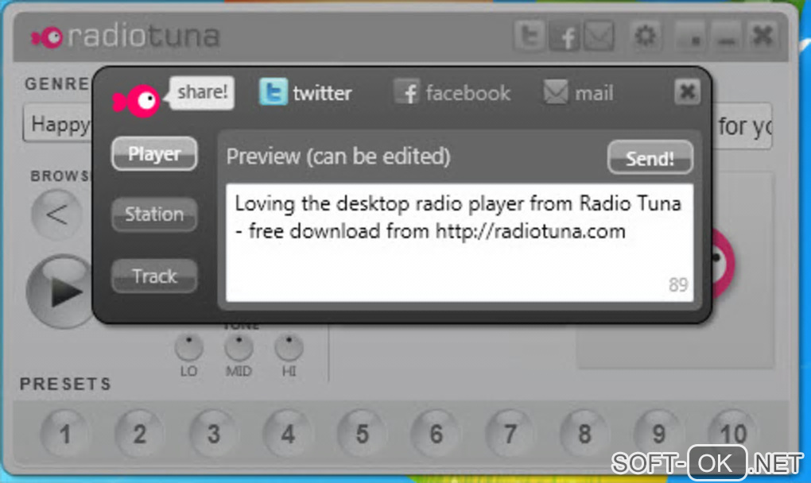Select the mail share option

(578, 94)
